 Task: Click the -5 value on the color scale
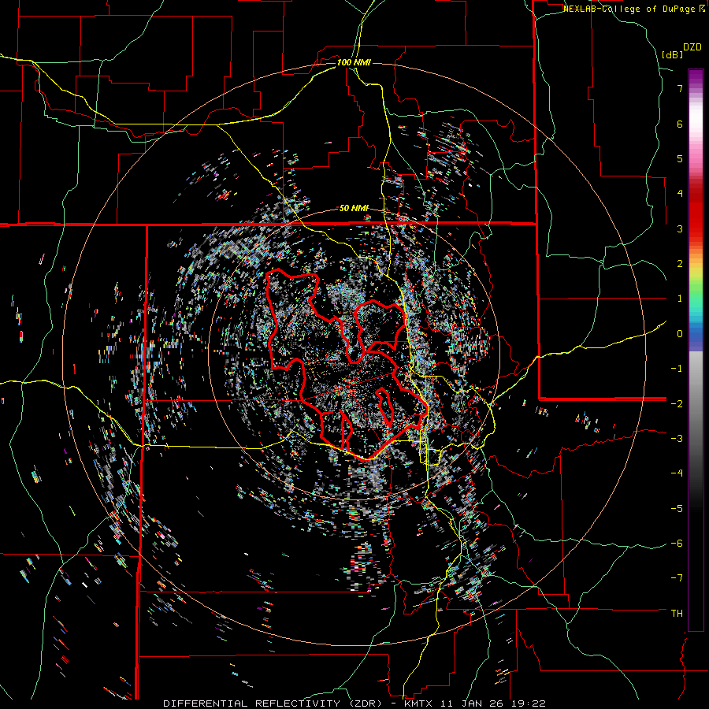[x=677, y=509]
